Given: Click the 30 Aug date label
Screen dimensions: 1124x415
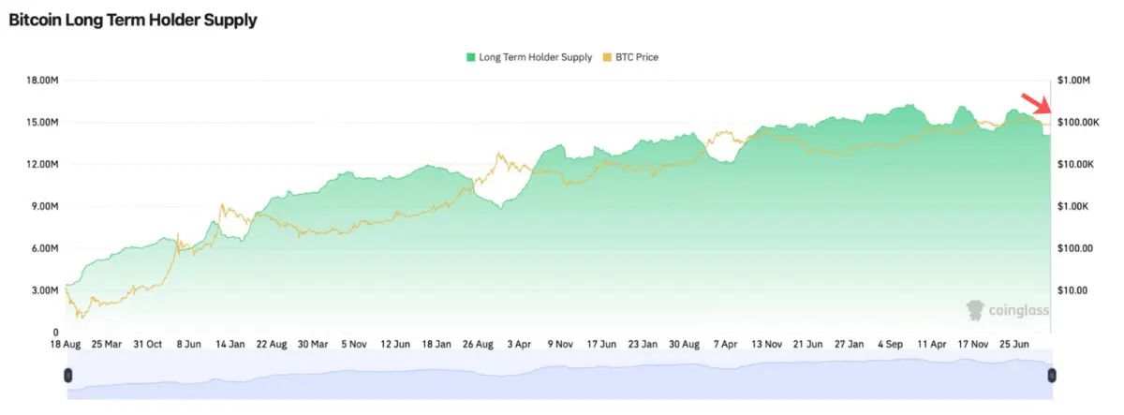Looking at the screenshot, I should pos(683,344).
